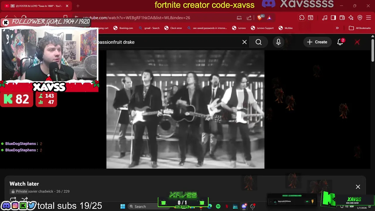Open Microsoft Edge from the taskbar

[210, 207]
